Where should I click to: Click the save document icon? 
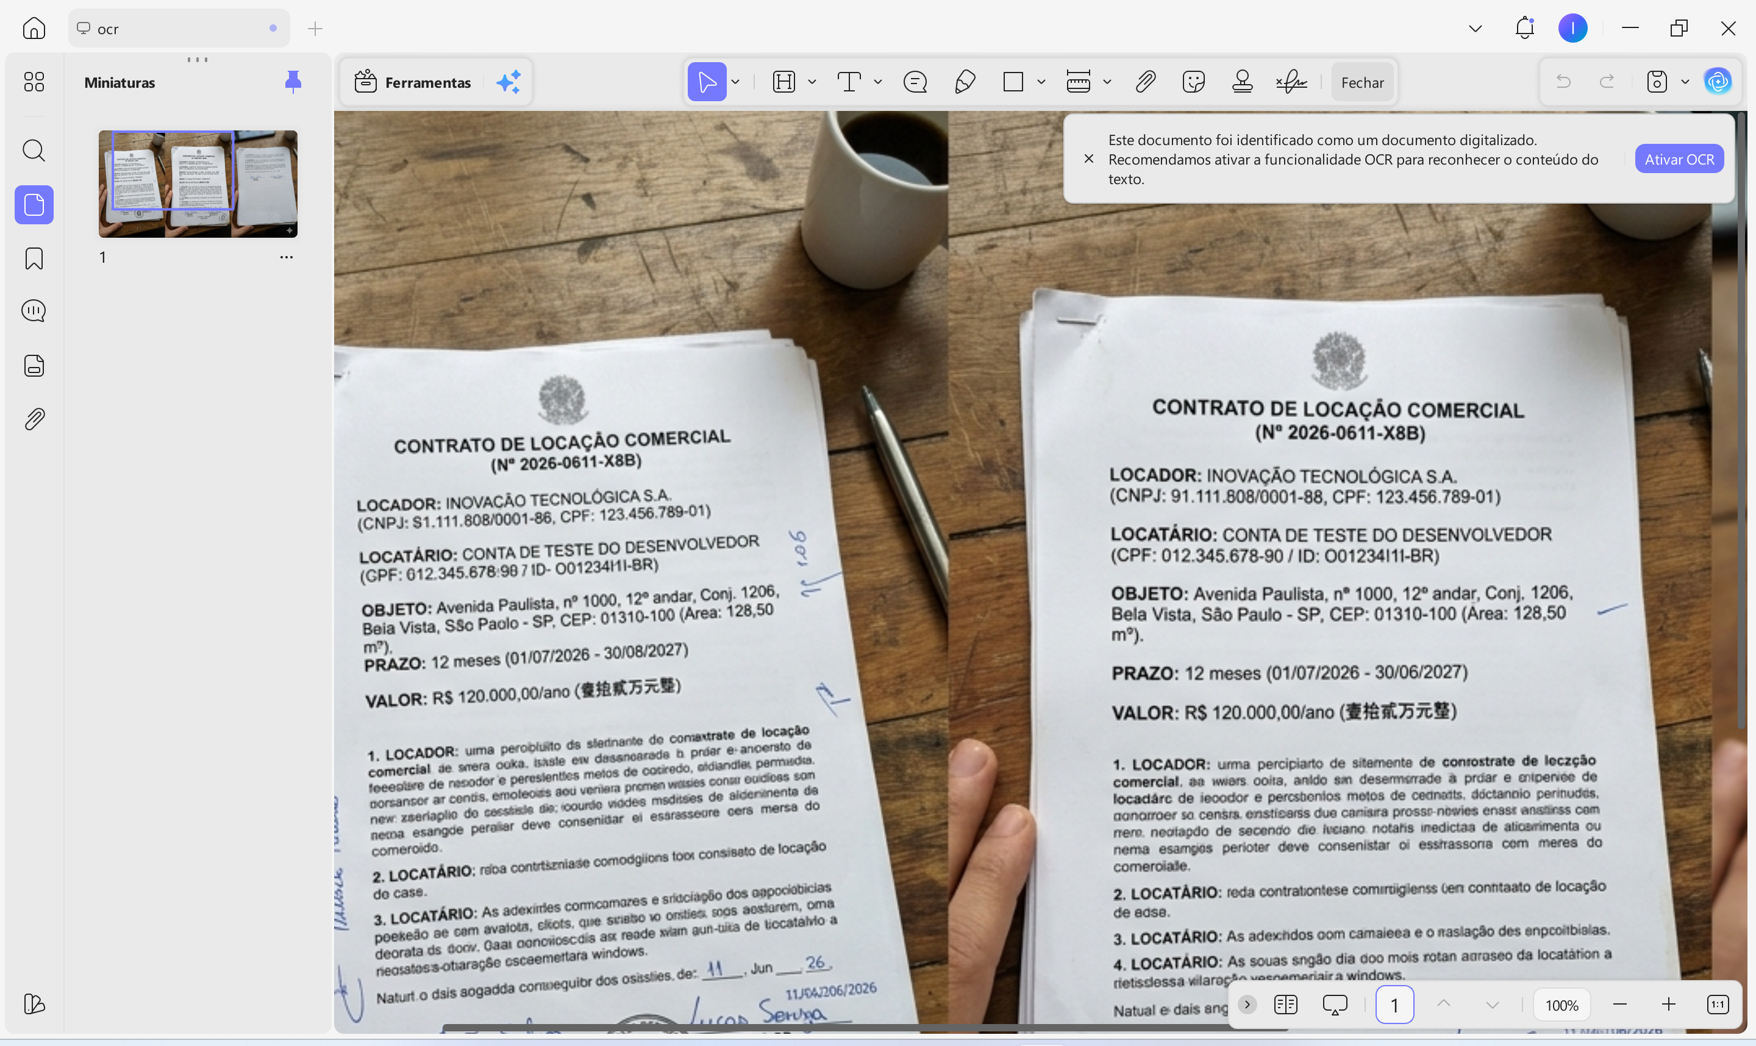pos(1657,82)
